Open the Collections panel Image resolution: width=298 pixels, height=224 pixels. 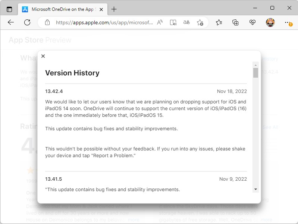pos(235,22)
